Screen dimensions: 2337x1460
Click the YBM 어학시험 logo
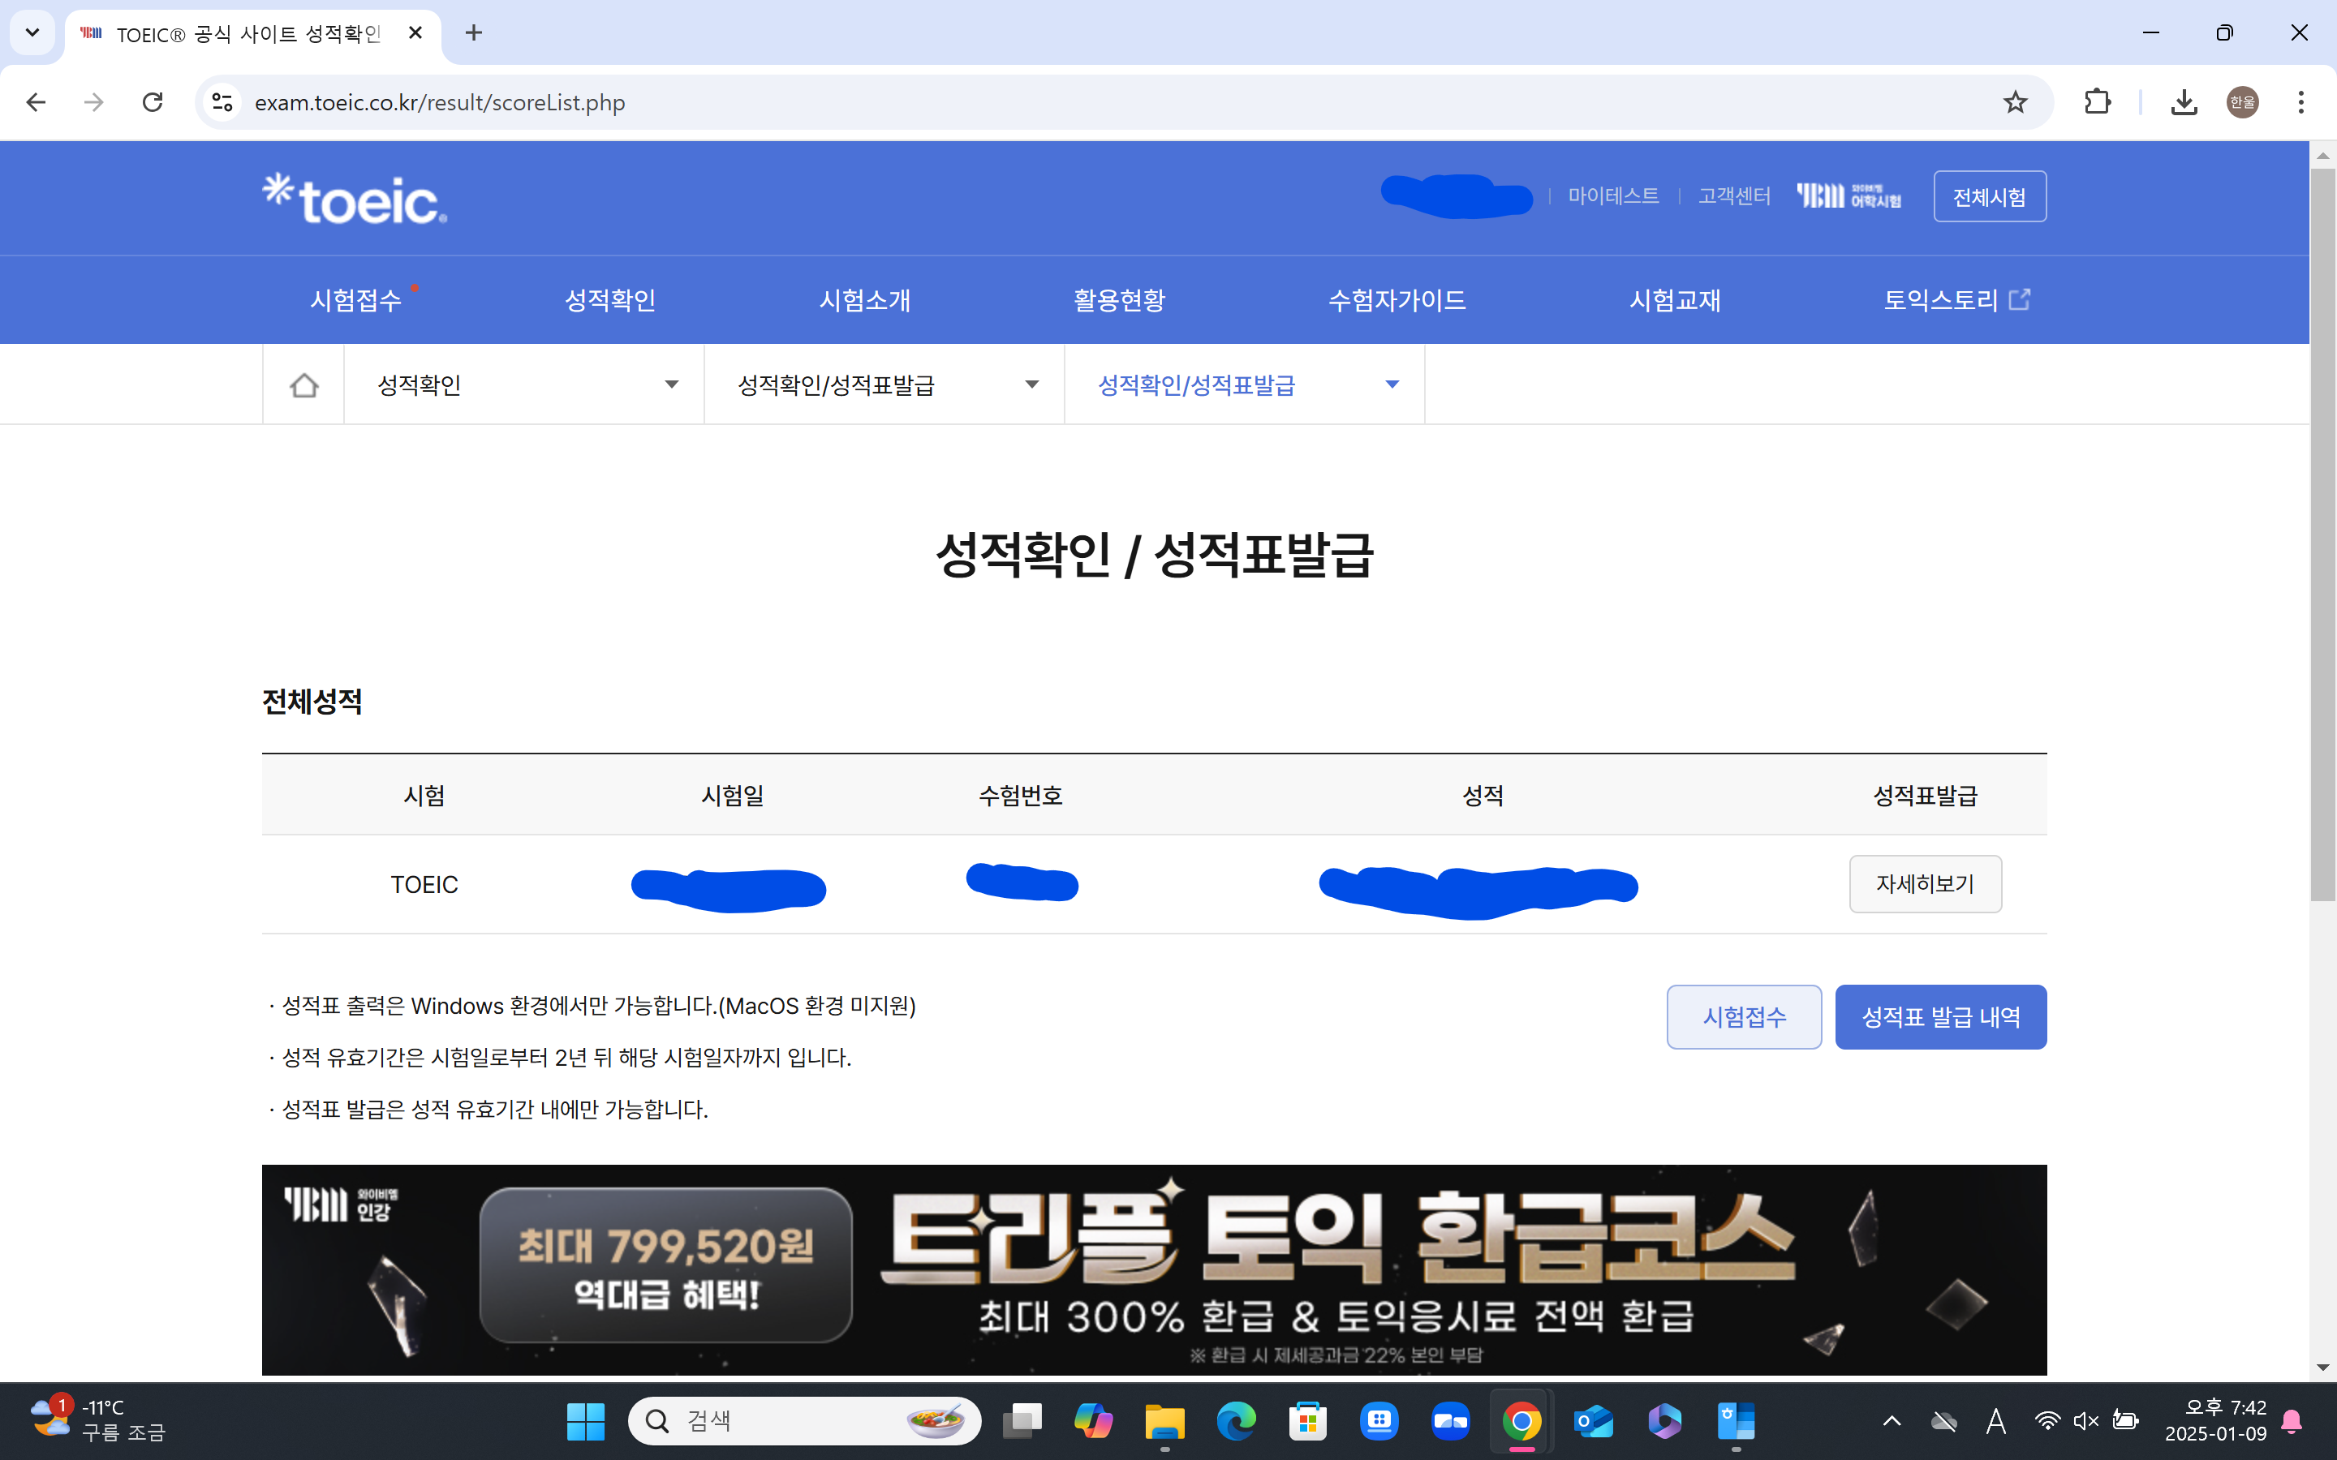[x=1848, y=196]
